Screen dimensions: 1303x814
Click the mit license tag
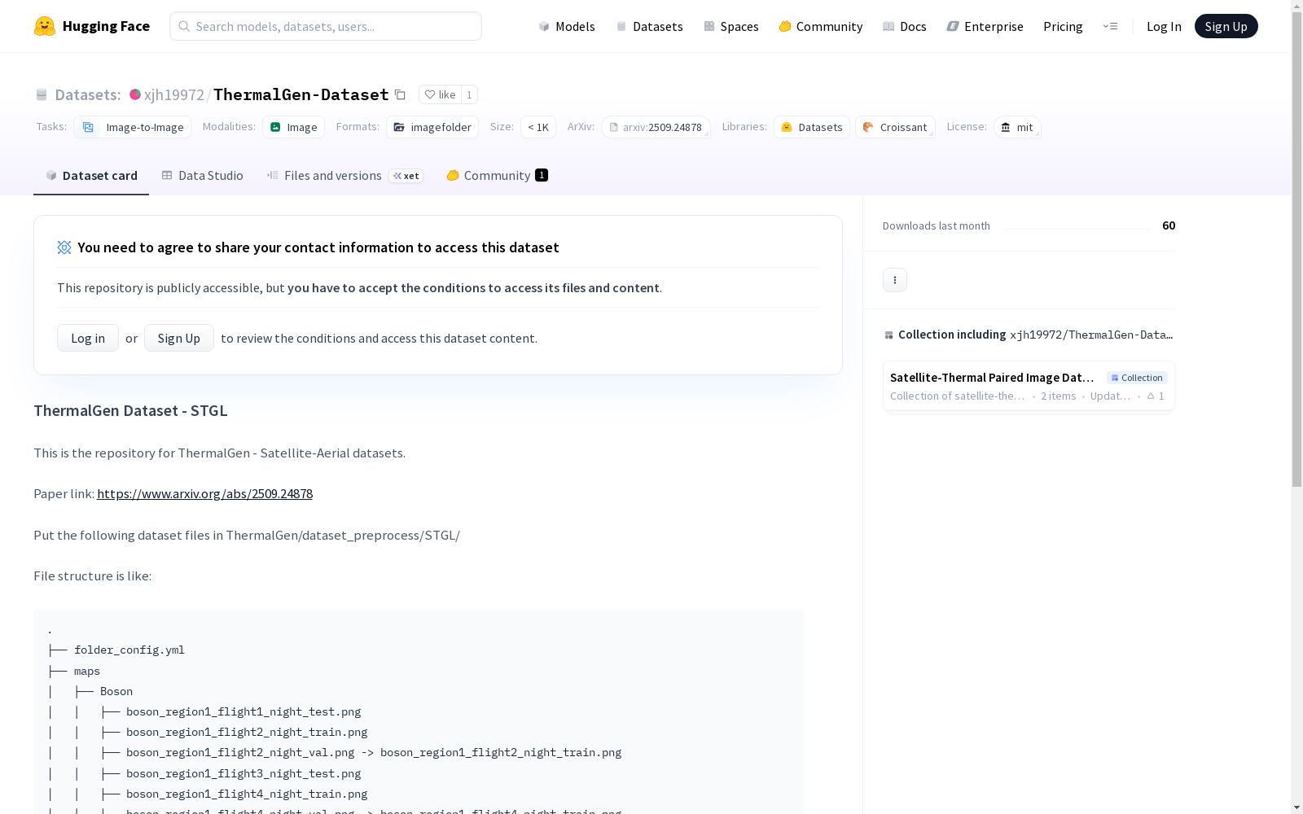tap(1017, 127)
